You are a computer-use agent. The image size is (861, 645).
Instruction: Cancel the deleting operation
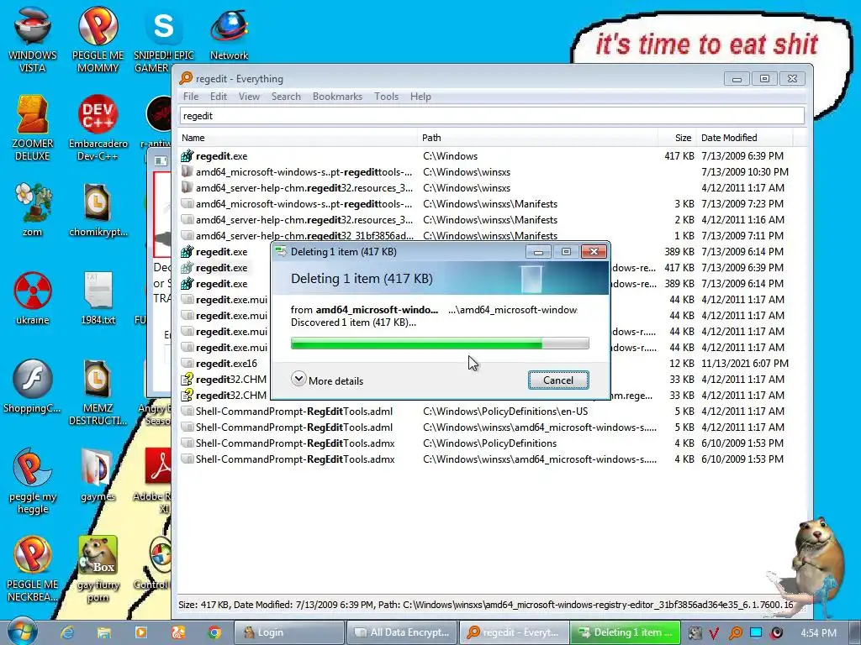point(558,380)
